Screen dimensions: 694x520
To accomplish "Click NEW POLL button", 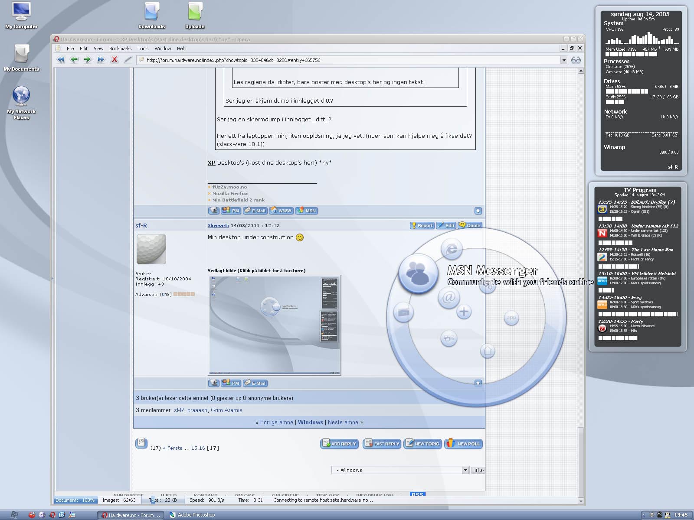I will [464, 444].
